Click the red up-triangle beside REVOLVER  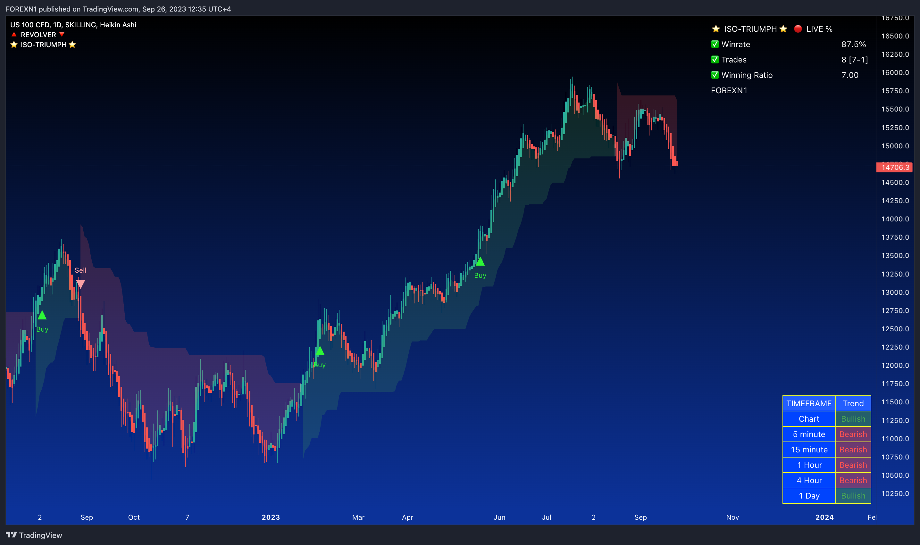coord(14,35)
